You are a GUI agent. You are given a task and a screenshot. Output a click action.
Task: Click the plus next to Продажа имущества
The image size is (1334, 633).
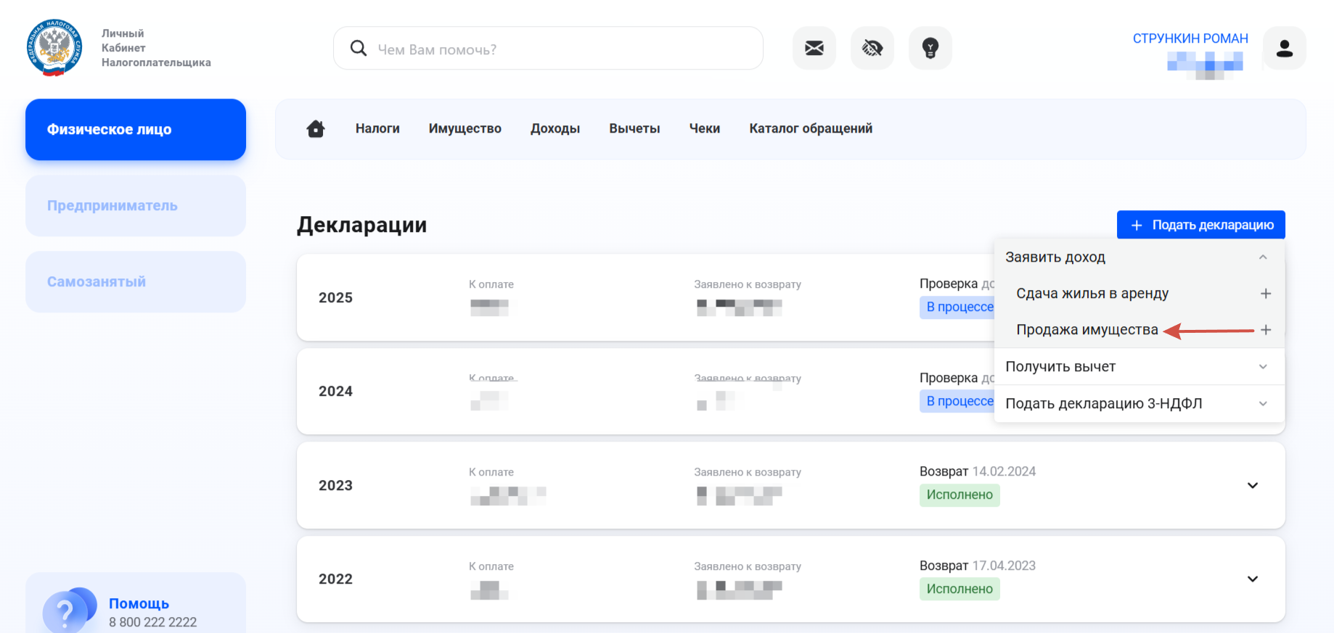(1266, 330)
